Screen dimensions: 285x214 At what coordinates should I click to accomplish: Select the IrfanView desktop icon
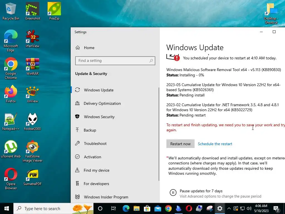[33, 39]
